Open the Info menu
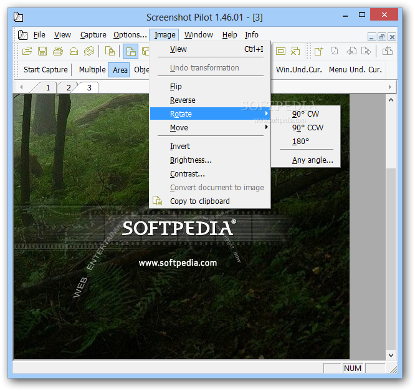Screen dimensions: 415x391 [x=252, y=35]
